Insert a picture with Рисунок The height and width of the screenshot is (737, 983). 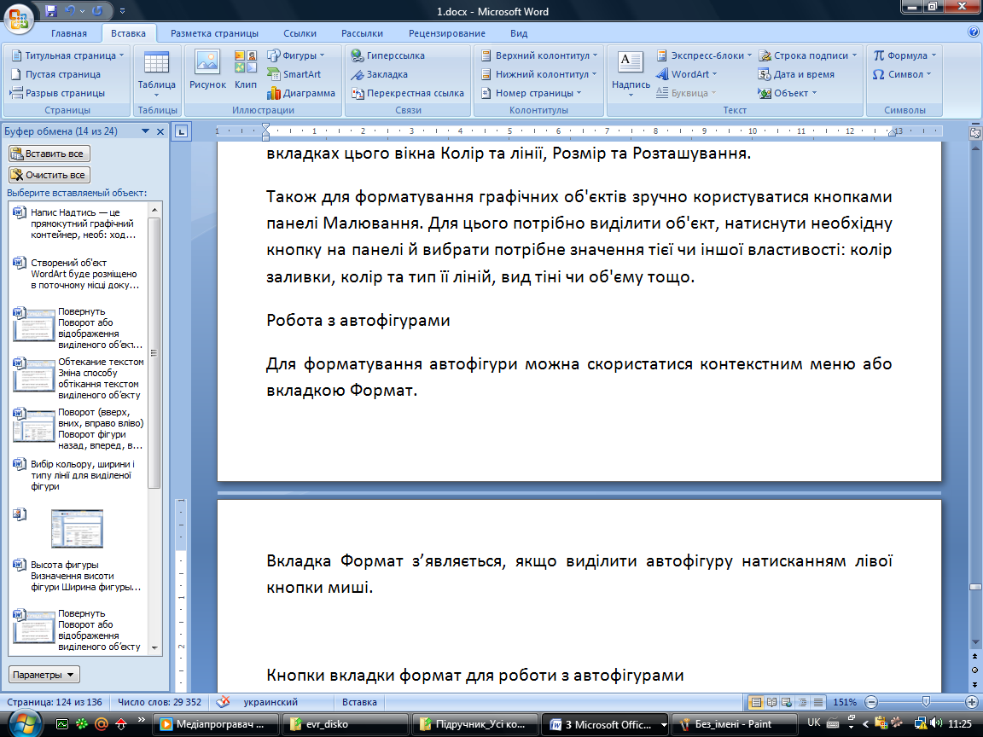pyautogui.click(x=207, y=70)
